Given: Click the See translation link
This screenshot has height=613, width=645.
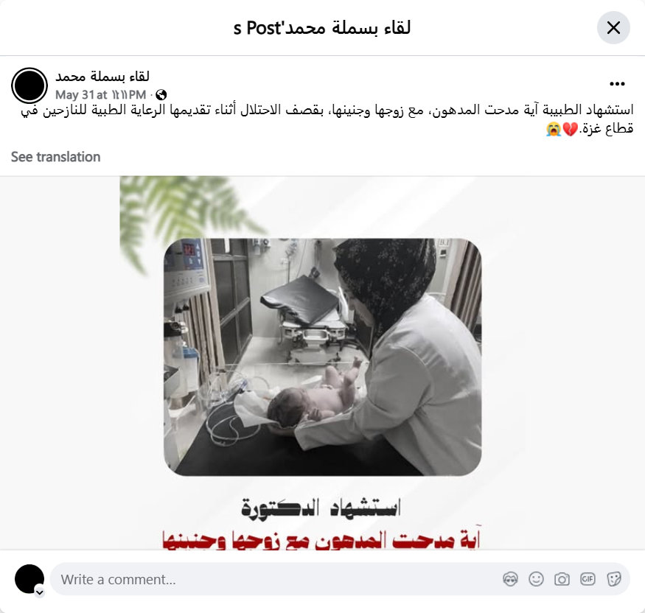Looking at the screenshot, I should (55, 157).
